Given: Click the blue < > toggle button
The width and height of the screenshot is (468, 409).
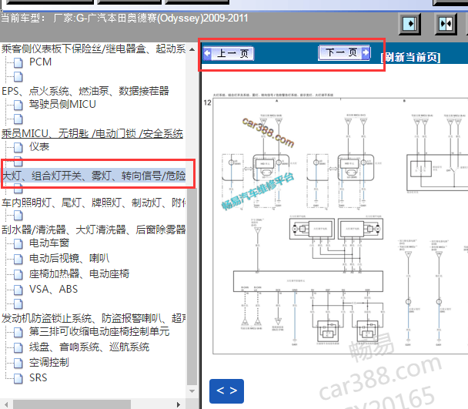Looking at the screenshot, I should [226, 391].
